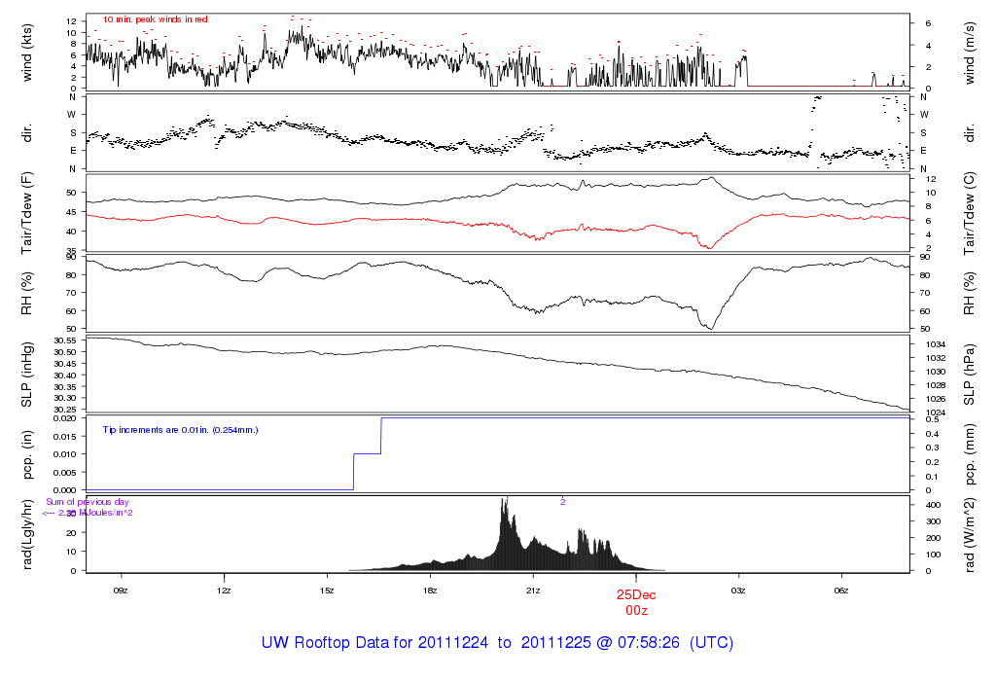Select the 03z time axis tick label
The width and height of the screenshot is (996, 681).
coord(738,590)
